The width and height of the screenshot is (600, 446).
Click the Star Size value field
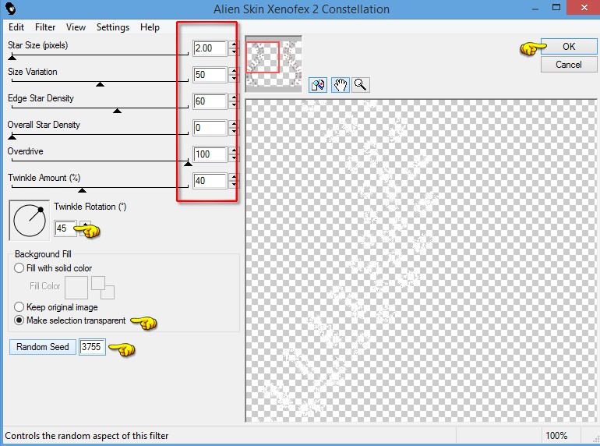click(x=210, y=48)
